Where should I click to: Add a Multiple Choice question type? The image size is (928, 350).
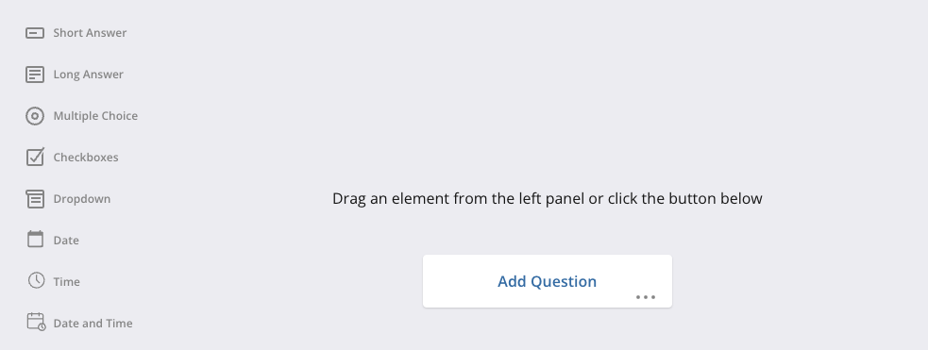(95, 116)
